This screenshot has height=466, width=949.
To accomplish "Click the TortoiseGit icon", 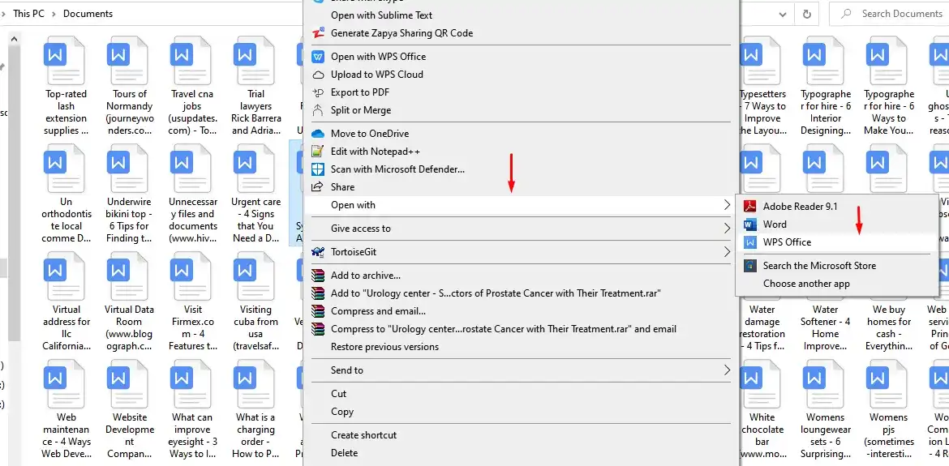I will click(318, 252).
